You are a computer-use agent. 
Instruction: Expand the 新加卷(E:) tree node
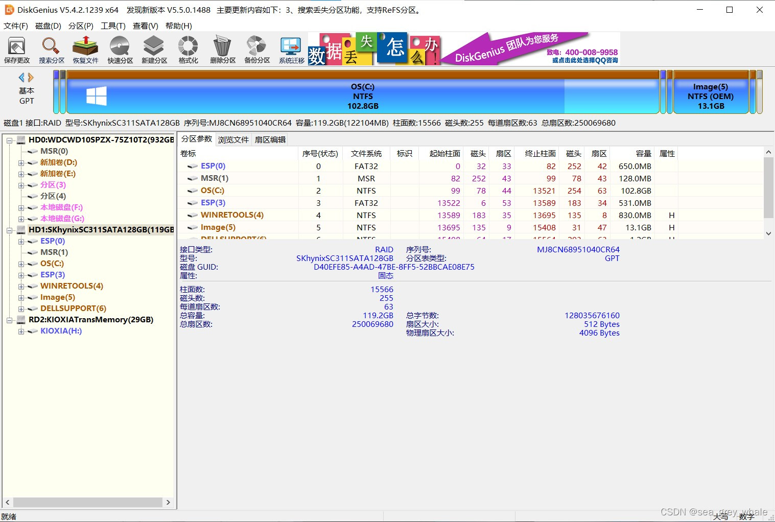[21, 174]
